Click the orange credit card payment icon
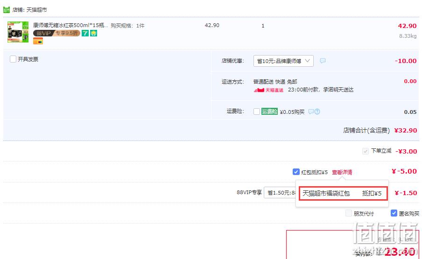The width and height of the screenshot is (422, 259). coord(38,41)
